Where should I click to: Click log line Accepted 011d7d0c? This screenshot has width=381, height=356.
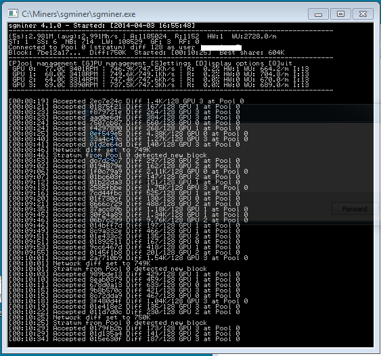click(124, 312)
